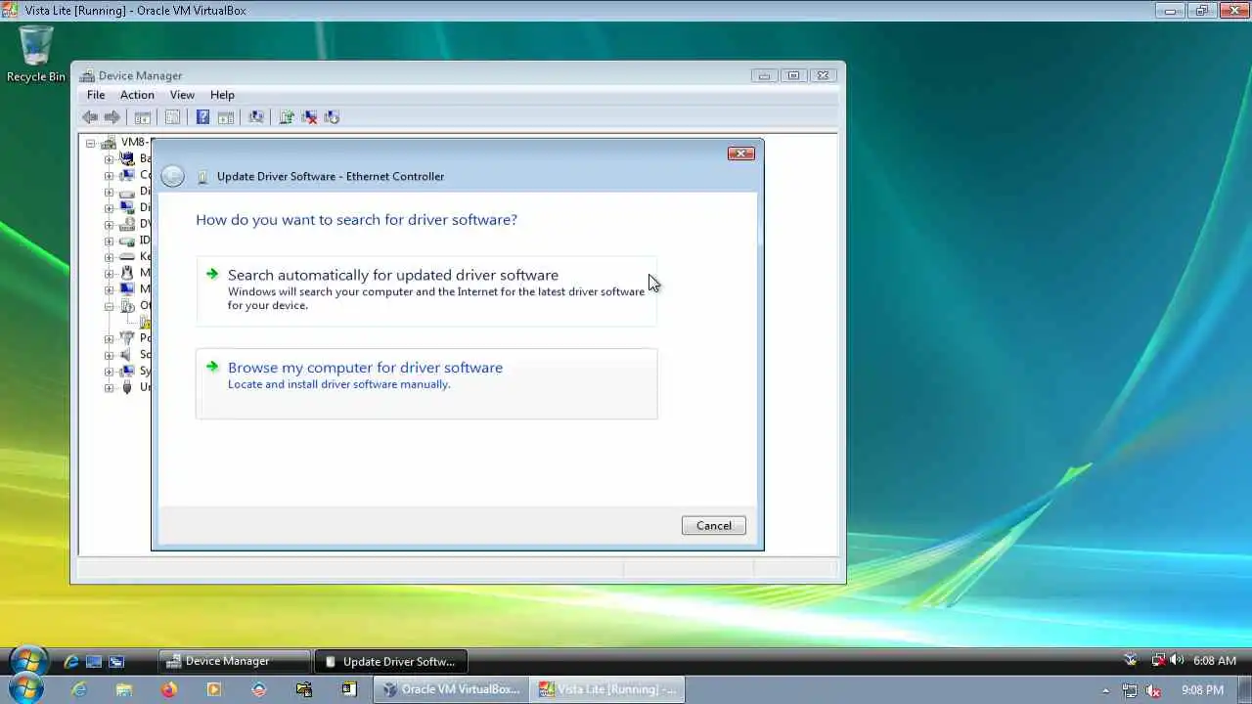Click Scan for hardware changes toolbar icon

click(256, 117)
